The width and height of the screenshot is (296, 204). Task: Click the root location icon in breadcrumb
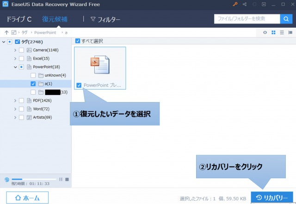tap(13, 32)
